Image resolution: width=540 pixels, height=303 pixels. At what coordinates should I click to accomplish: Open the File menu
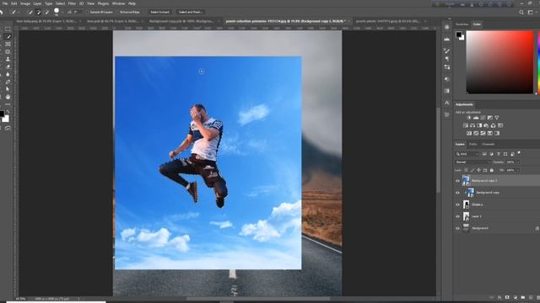click(5, 3)
